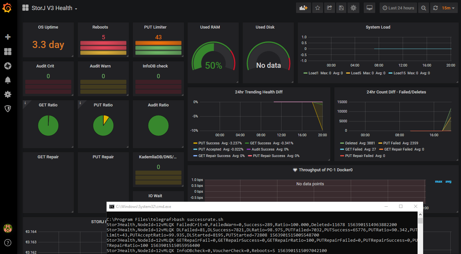The width and height of the screenshot is (461, 254).
Task: Open dashboard settings gear in top bar
Action: tap(353, 8)
